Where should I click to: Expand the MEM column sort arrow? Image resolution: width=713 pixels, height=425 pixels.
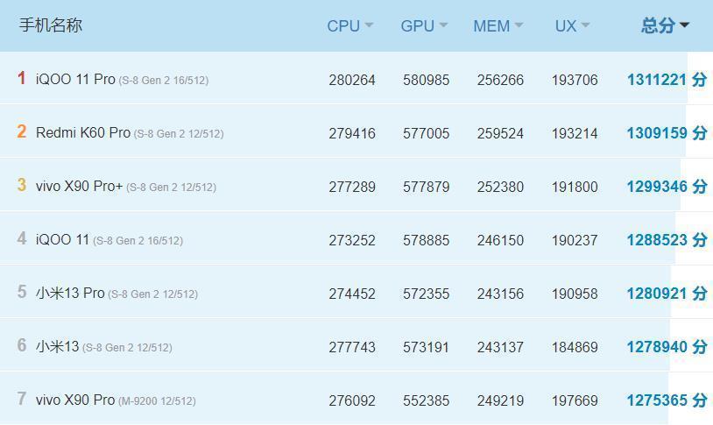519,25
